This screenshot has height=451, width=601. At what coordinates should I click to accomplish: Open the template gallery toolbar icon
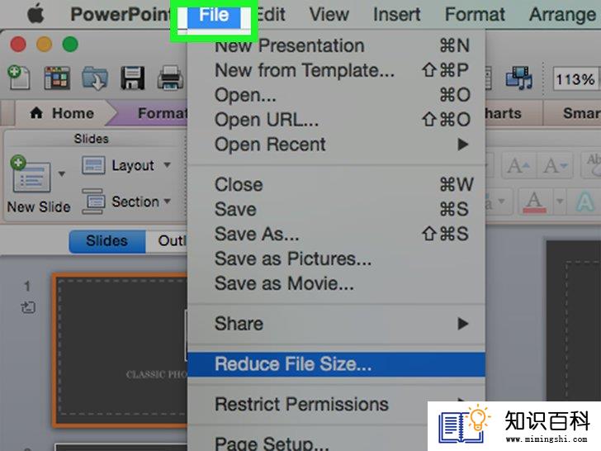(x=57, y=78)
